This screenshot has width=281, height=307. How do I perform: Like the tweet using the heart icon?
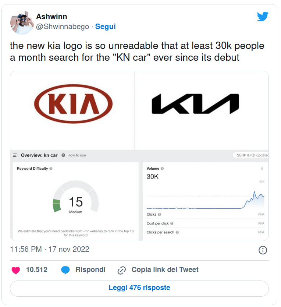(x=16, y=269)
